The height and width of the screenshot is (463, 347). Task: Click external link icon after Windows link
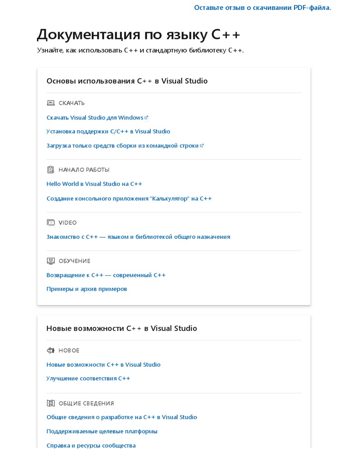pos(146,118)
